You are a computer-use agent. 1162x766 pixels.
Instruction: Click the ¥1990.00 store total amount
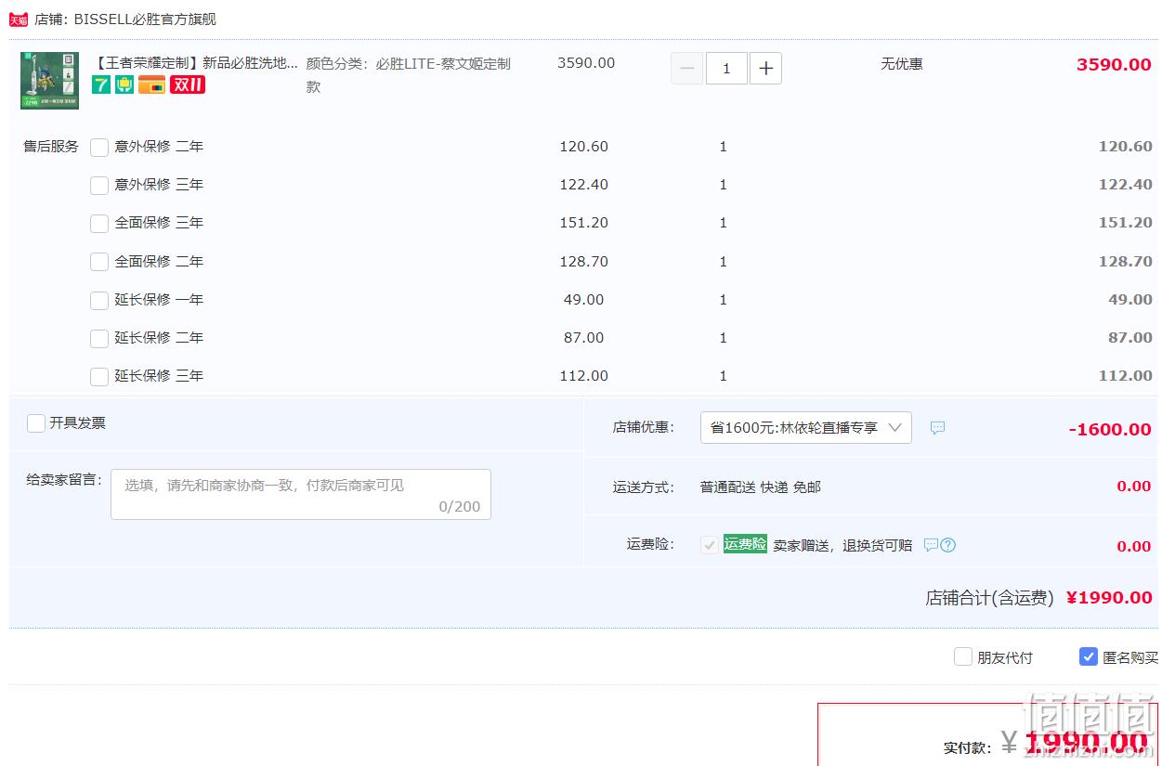click(x=1109, y=597)
